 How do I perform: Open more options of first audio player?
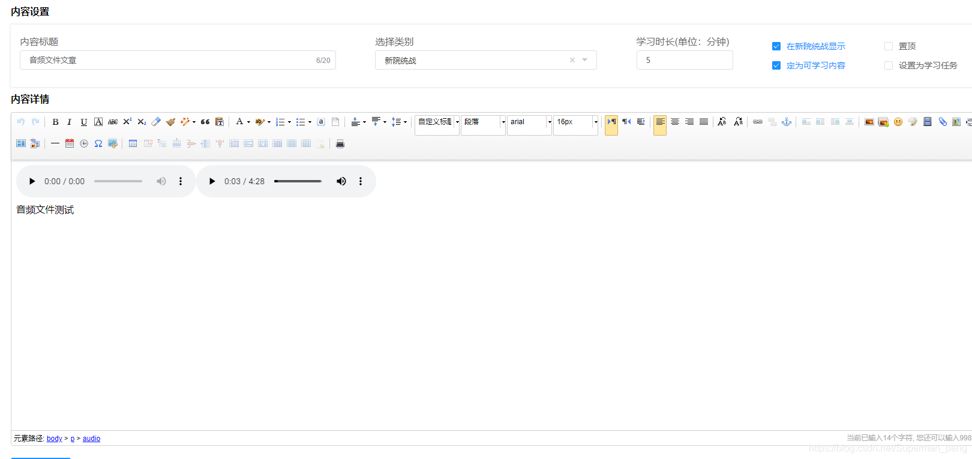181,181
